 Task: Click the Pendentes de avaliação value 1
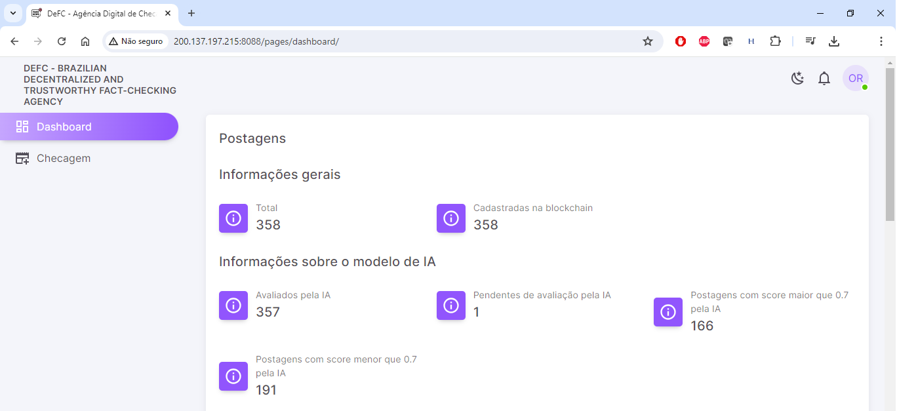click(477, 312)
